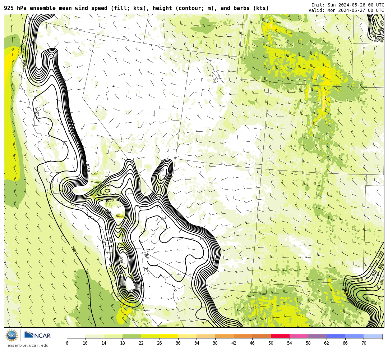
Task: Select the 34-38 kts light orange swatch
Action: (206, 336)
